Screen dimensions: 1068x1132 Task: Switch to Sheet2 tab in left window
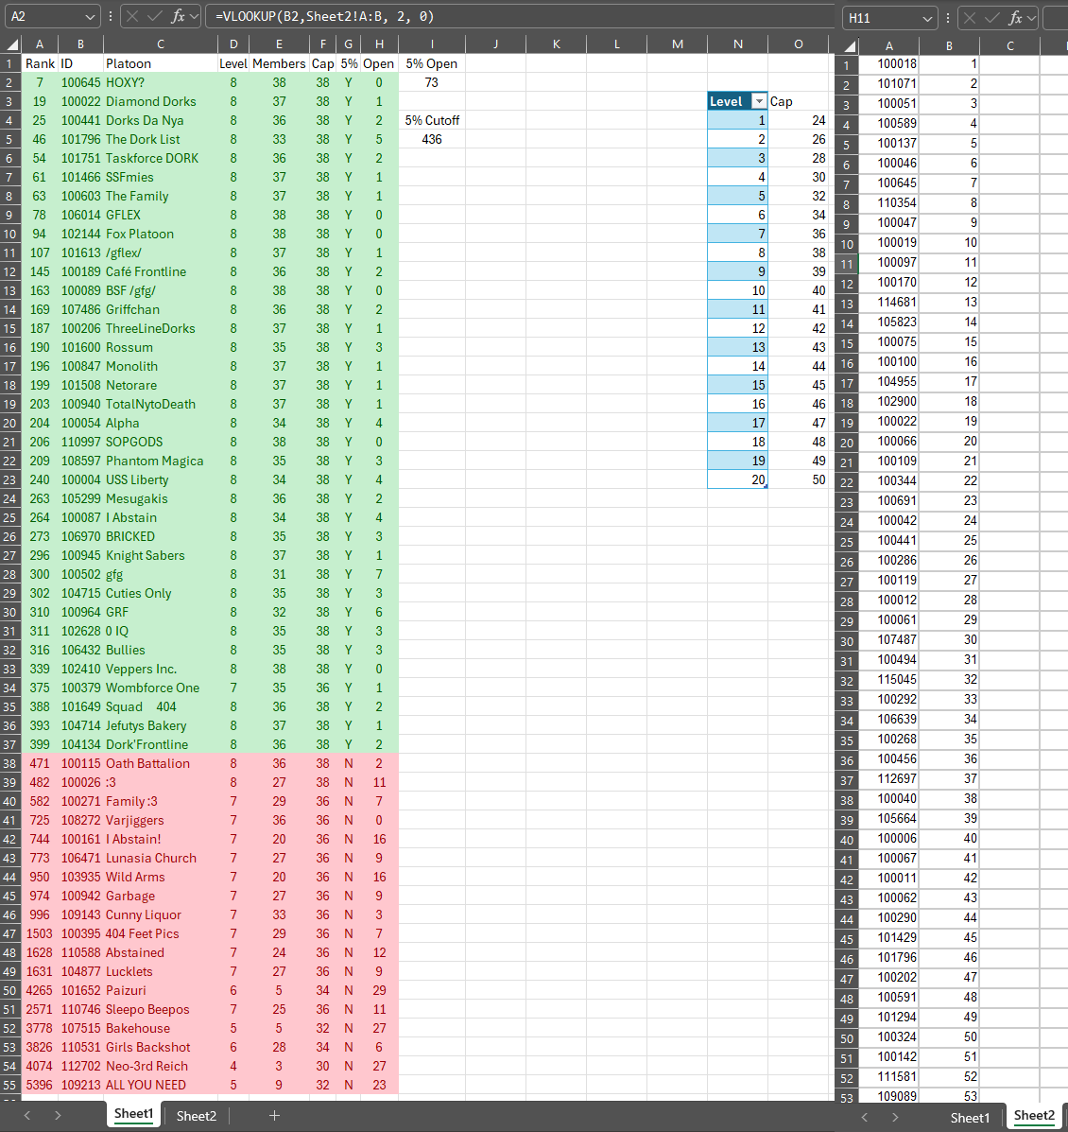[197, 1115]
